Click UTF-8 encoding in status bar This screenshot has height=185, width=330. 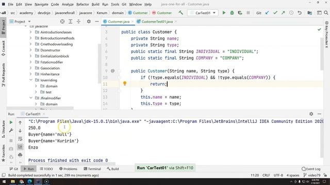pyautogui.click(x=278, y=175)
